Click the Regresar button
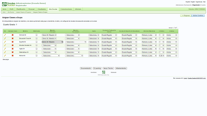Image resolution: width=207 pixels, height=116 pixels. pyautogui.click(x=186, y=15)
